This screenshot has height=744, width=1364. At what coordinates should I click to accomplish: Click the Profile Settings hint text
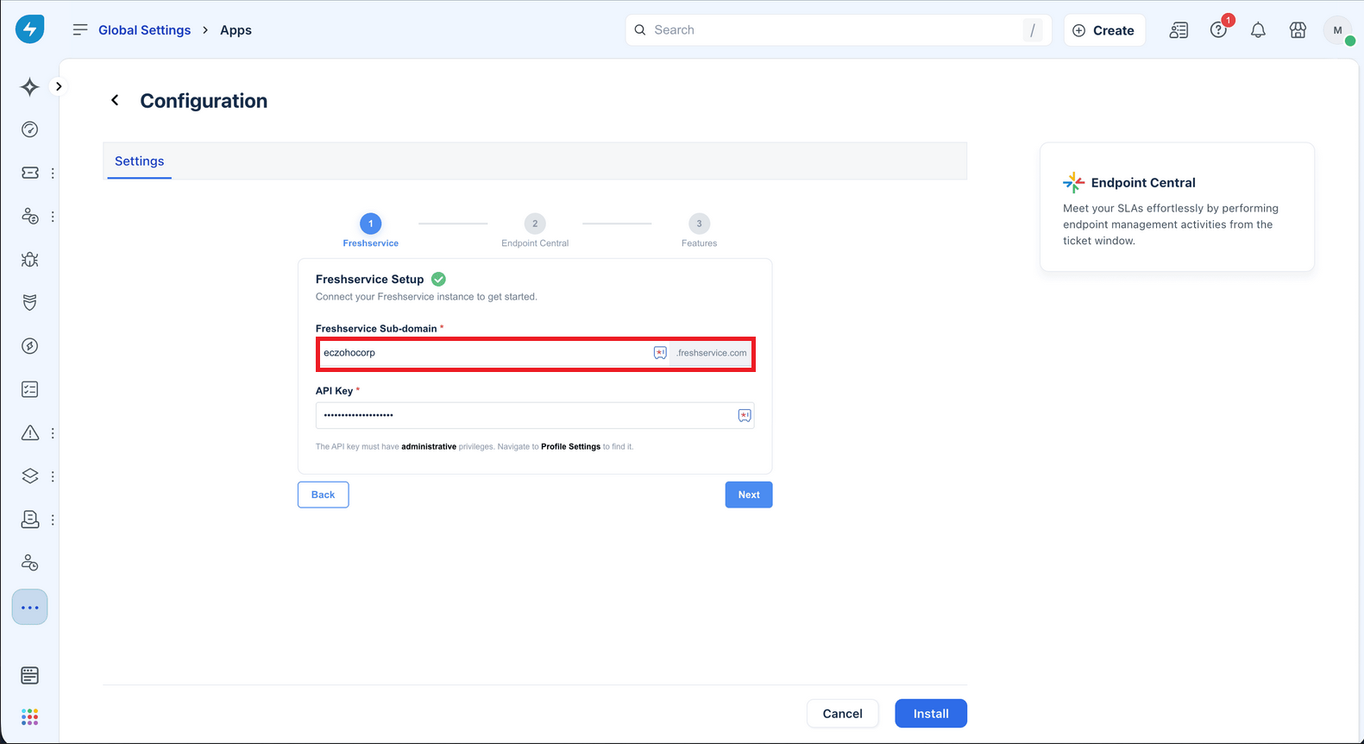[570, 446]
